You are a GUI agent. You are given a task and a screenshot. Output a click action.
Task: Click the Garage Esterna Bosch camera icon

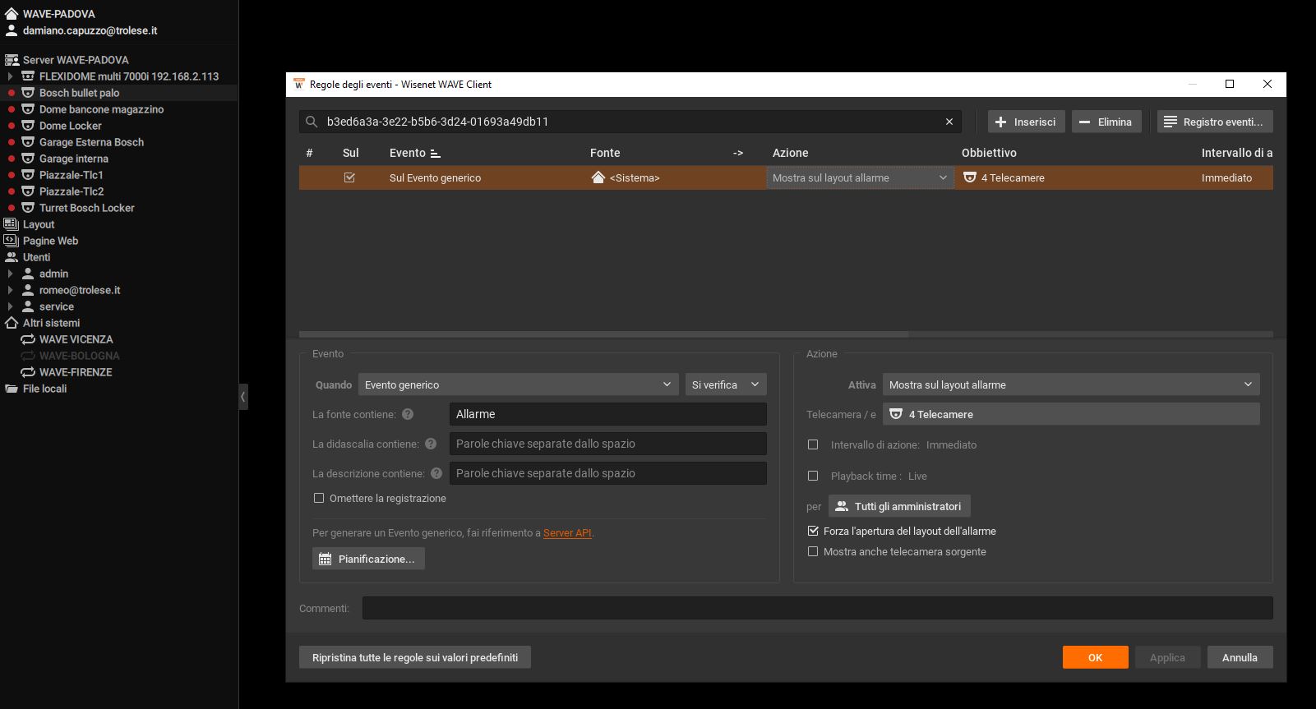28,142
